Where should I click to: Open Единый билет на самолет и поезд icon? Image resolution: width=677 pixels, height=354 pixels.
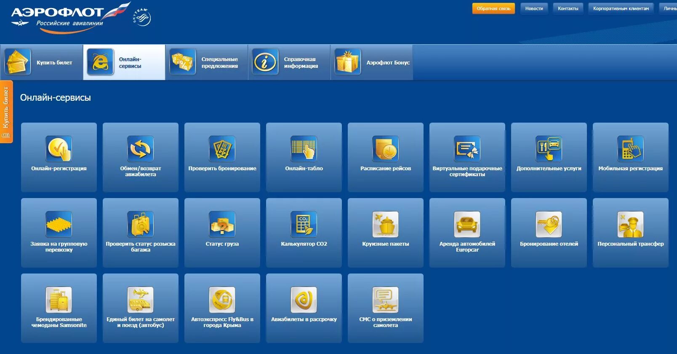(141, 300)
